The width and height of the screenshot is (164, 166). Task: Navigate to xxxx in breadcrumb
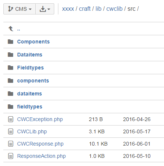pos(68,9)
